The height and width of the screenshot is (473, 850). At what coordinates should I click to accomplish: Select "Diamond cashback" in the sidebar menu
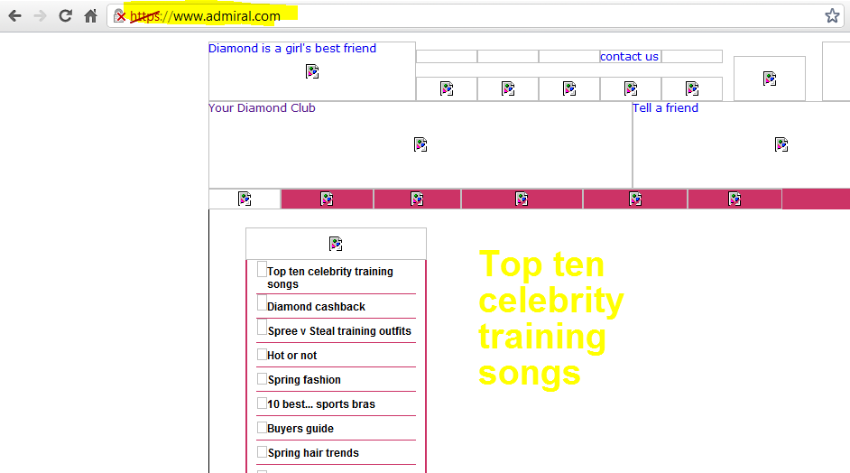[316, 307]
